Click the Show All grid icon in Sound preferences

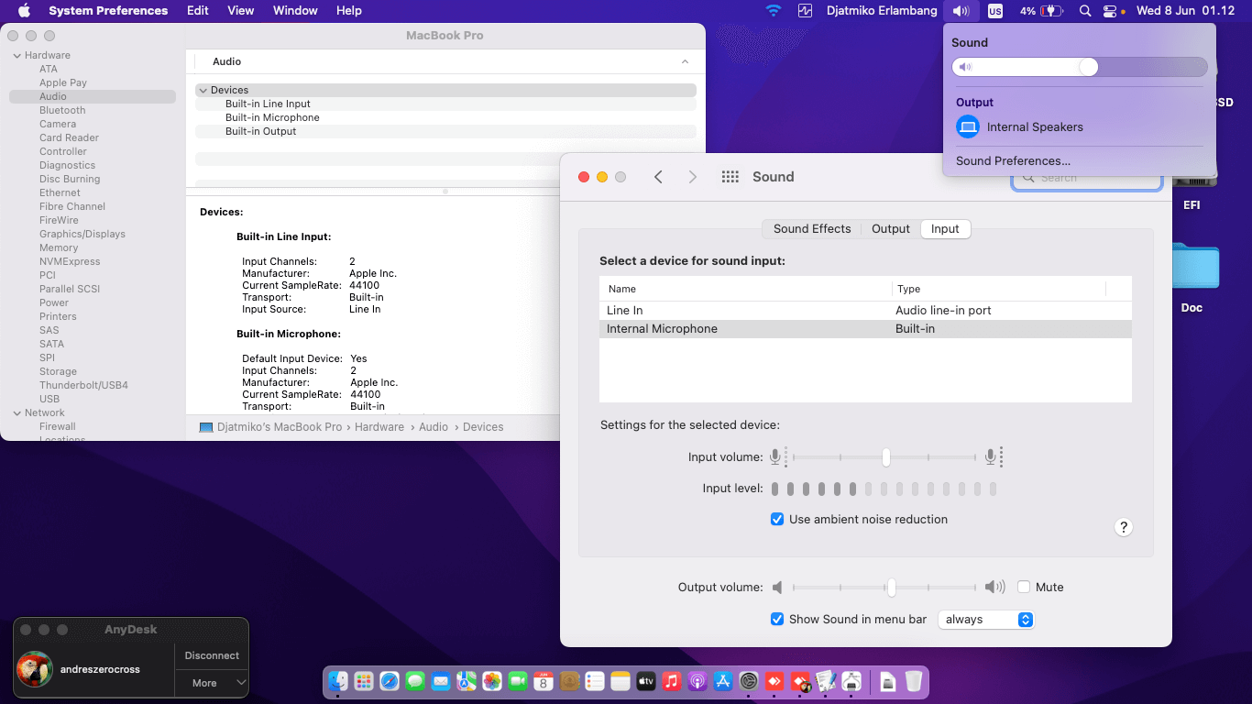click(730, 177)
